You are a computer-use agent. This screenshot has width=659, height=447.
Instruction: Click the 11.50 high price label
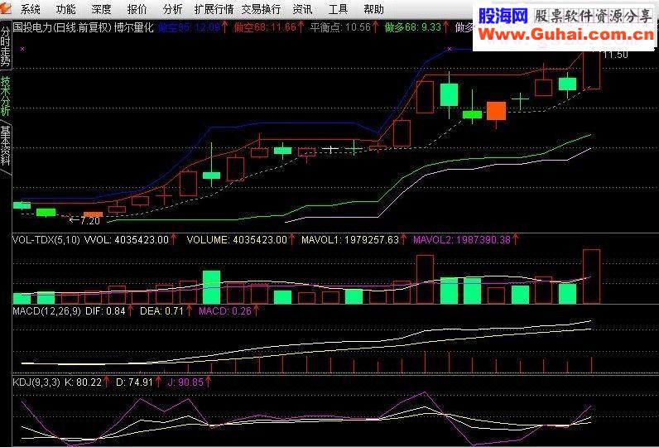tap(615, 55)
